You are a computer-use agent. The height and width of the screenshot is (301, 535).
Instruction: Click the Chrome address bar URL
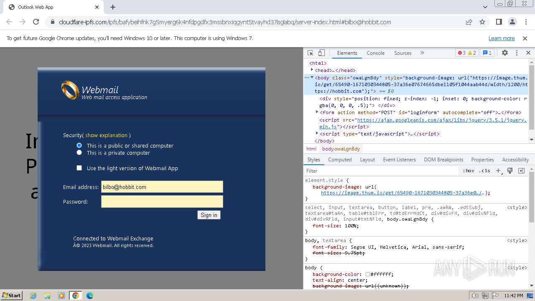pos(225,22)
